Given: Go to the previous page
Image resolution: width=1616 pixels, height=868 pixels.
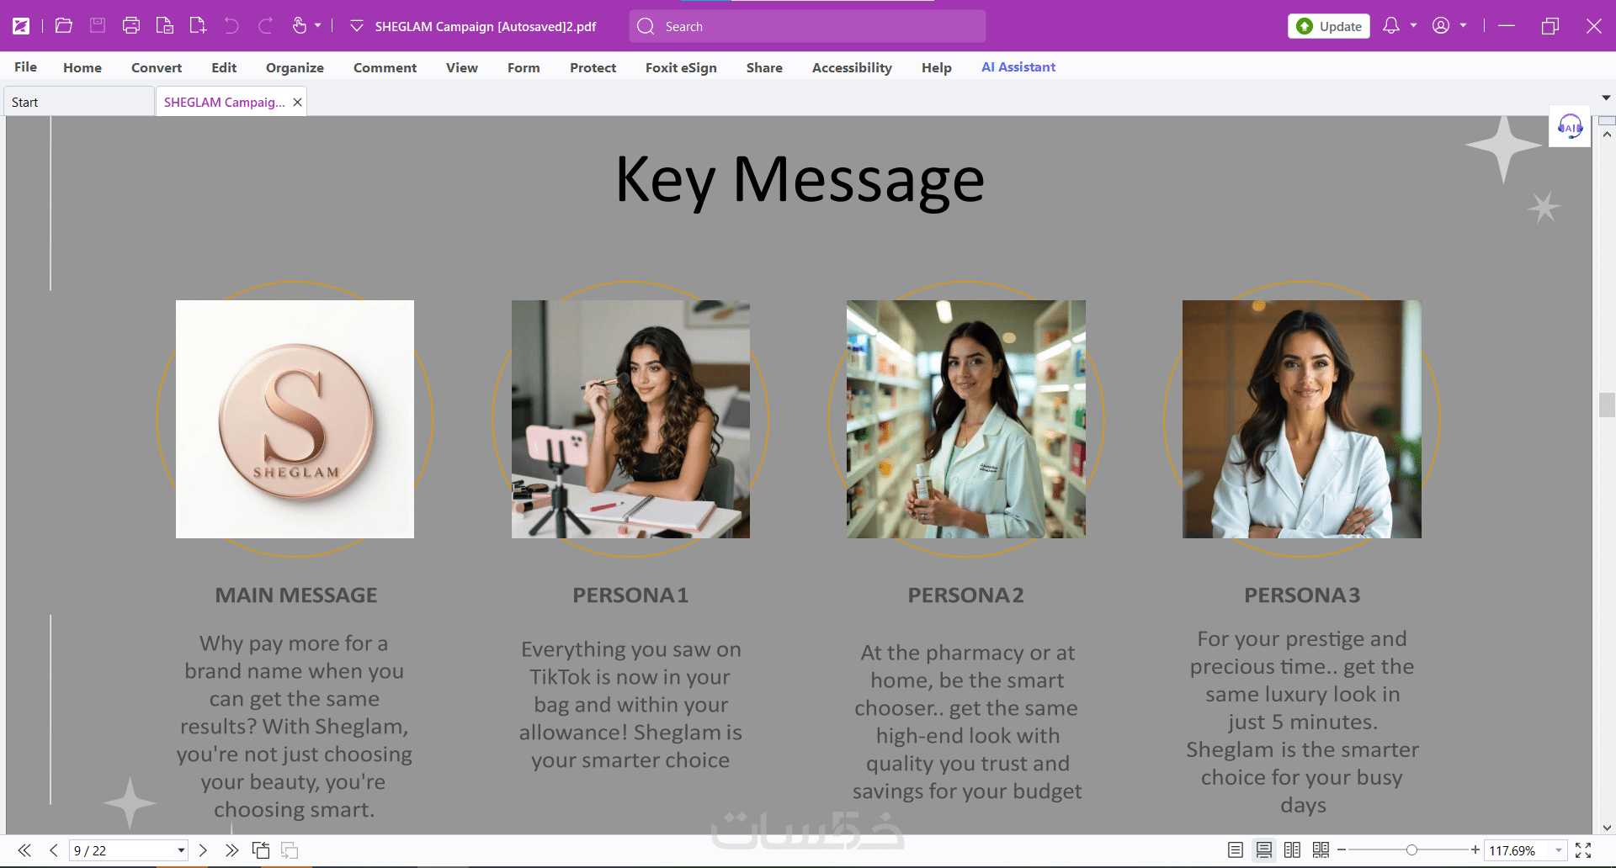Looking at the screenshot, I should point(53,850).
